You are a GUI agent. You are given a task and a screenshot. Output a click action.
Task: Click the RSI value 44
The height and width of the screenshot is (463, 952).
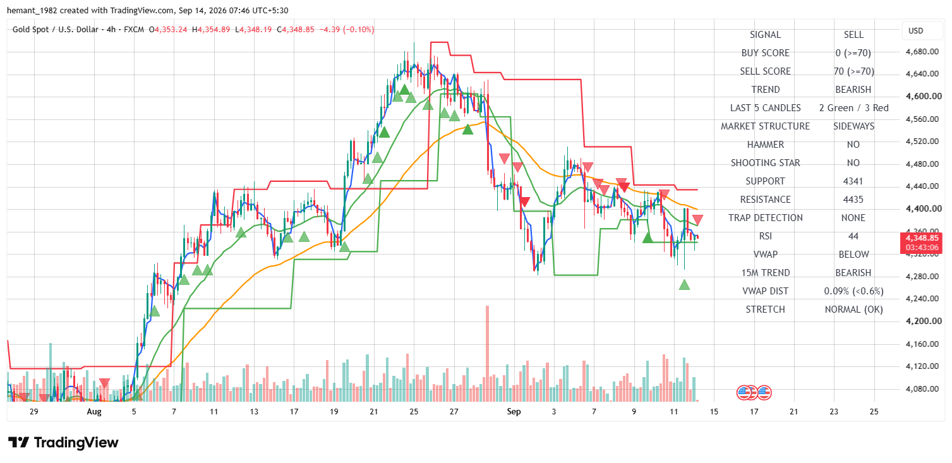click(853, 236)
